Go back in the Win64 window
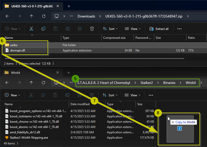Screen dimensions: 207x147 coord(7,83)
